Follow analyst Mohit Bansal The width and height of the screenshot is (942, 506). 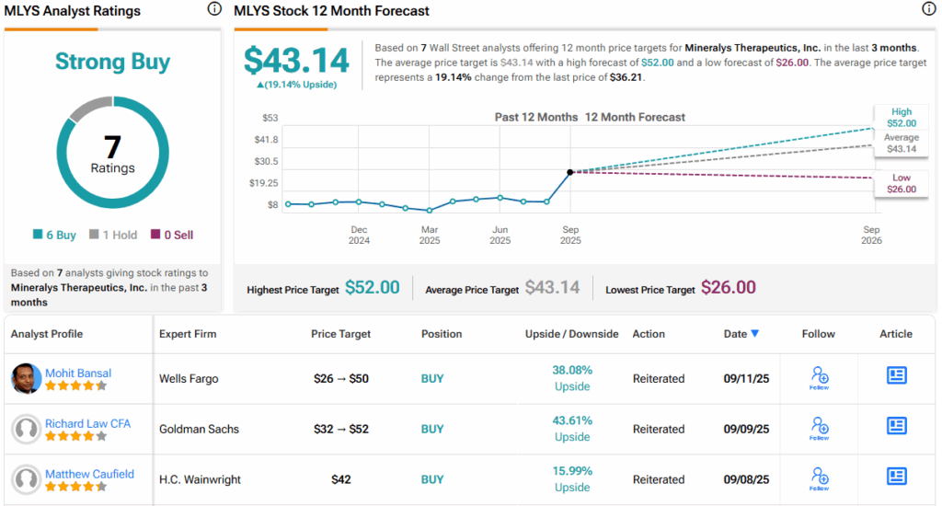[819, 377]
